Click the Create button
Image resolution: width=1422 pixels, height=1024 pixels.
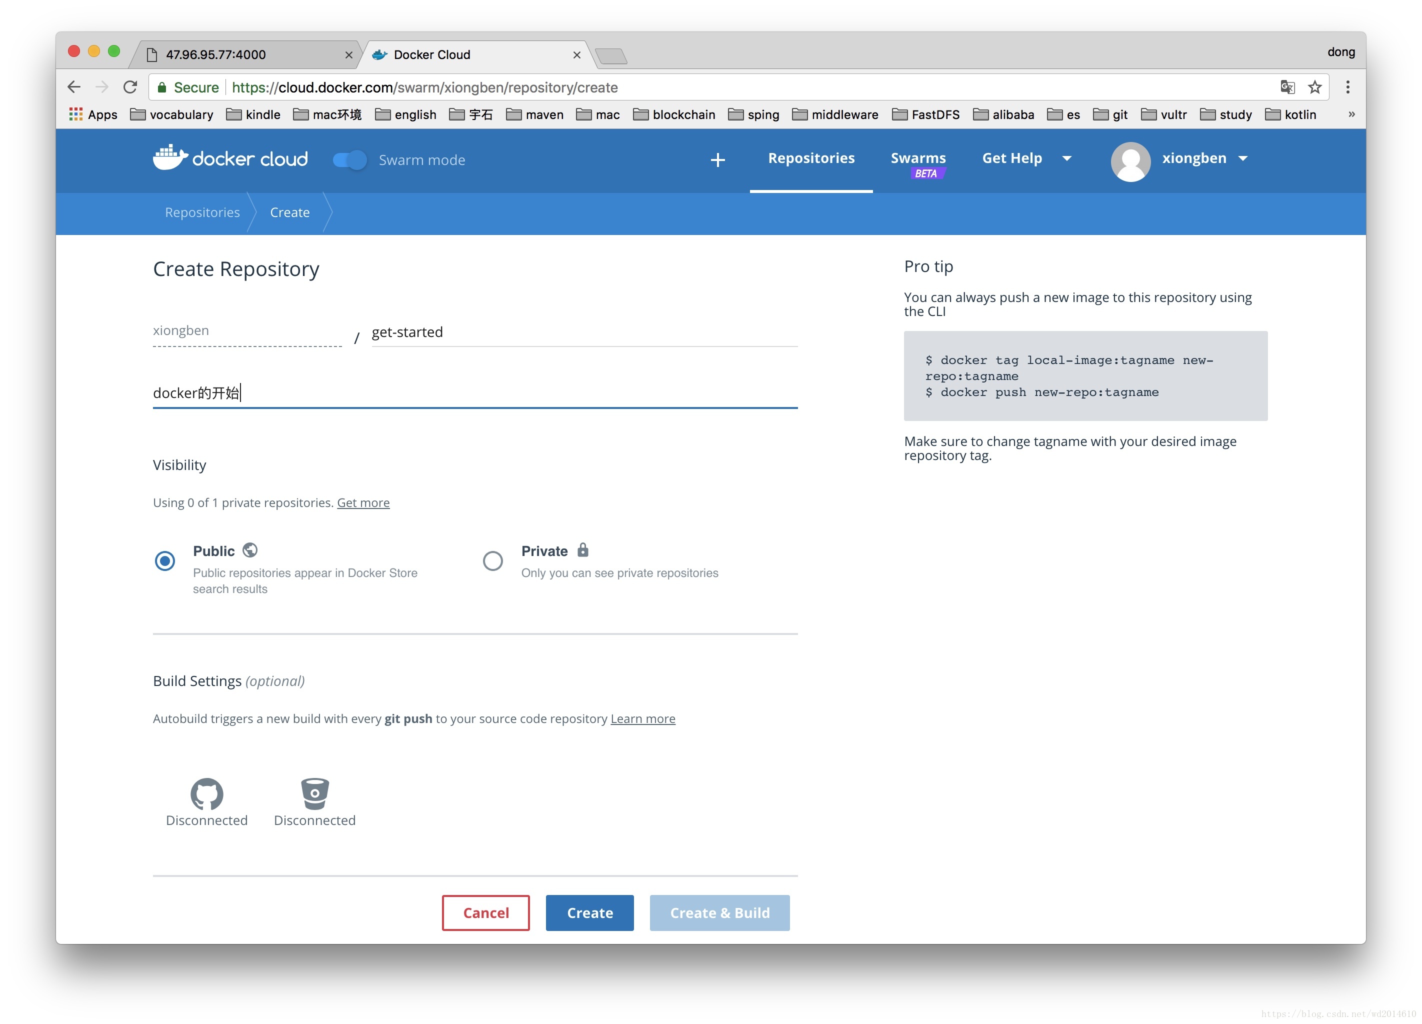(x=589, y=912)
